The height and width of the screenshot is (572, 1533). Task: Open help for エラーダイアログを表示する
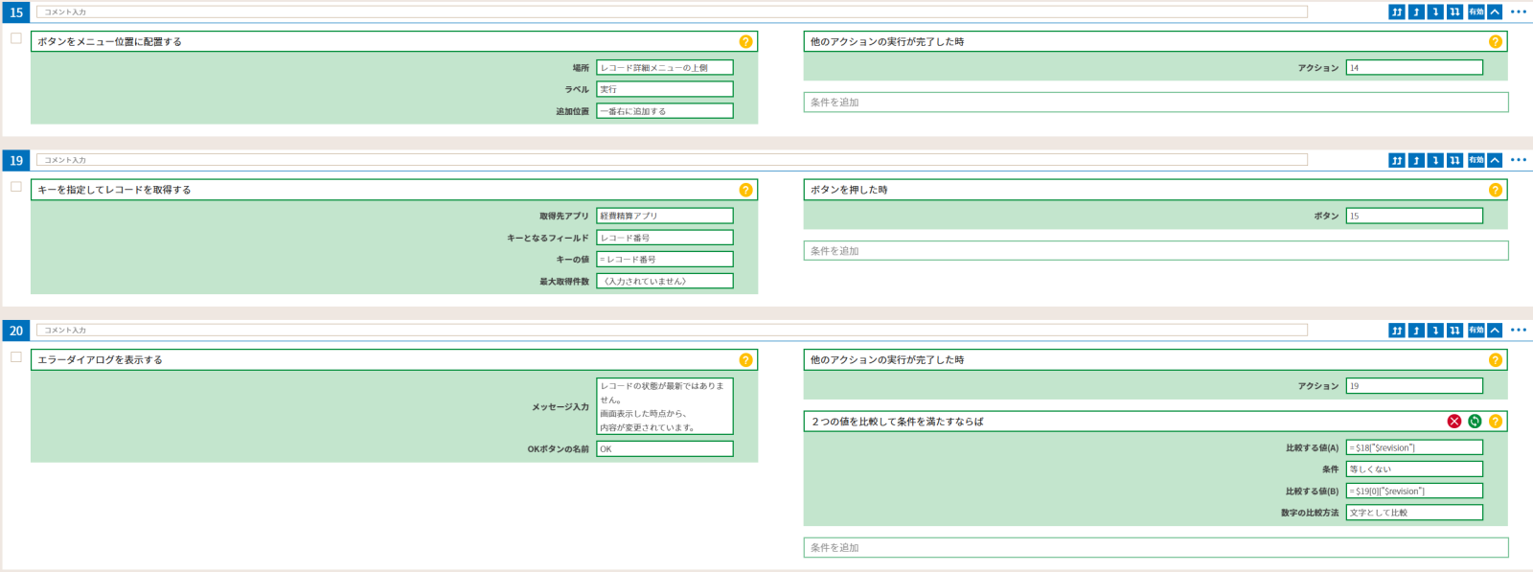click(x=745, y=360)
